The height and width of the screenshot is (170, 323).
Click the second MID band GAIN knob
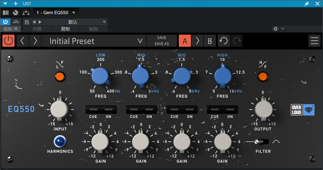coord(182,142)
